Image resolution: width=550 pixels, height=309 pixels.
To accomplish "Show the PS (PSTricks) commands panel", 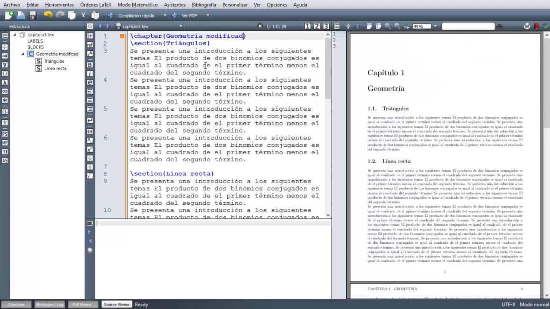I will pyautogui.click(x=5, y=134).
